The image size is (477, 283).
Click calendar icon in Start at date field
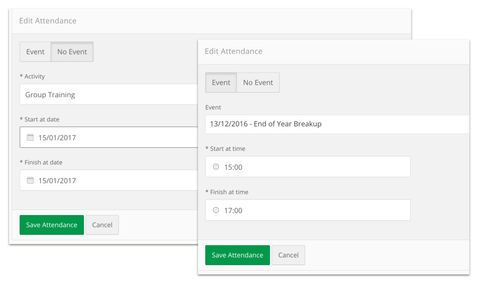(x=30, y=137)
